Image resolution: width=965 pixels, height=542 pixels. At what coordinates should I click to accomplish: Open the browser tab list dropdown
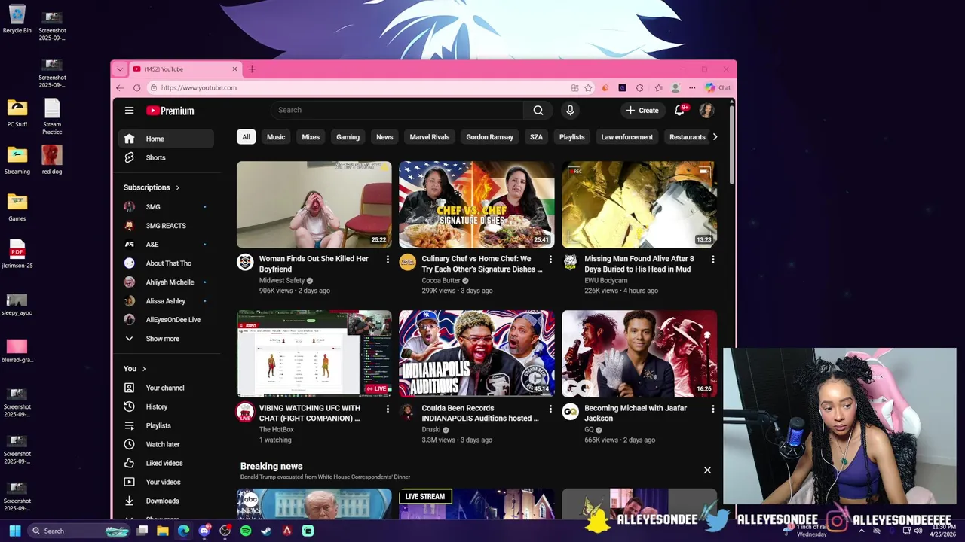point(119,69)
